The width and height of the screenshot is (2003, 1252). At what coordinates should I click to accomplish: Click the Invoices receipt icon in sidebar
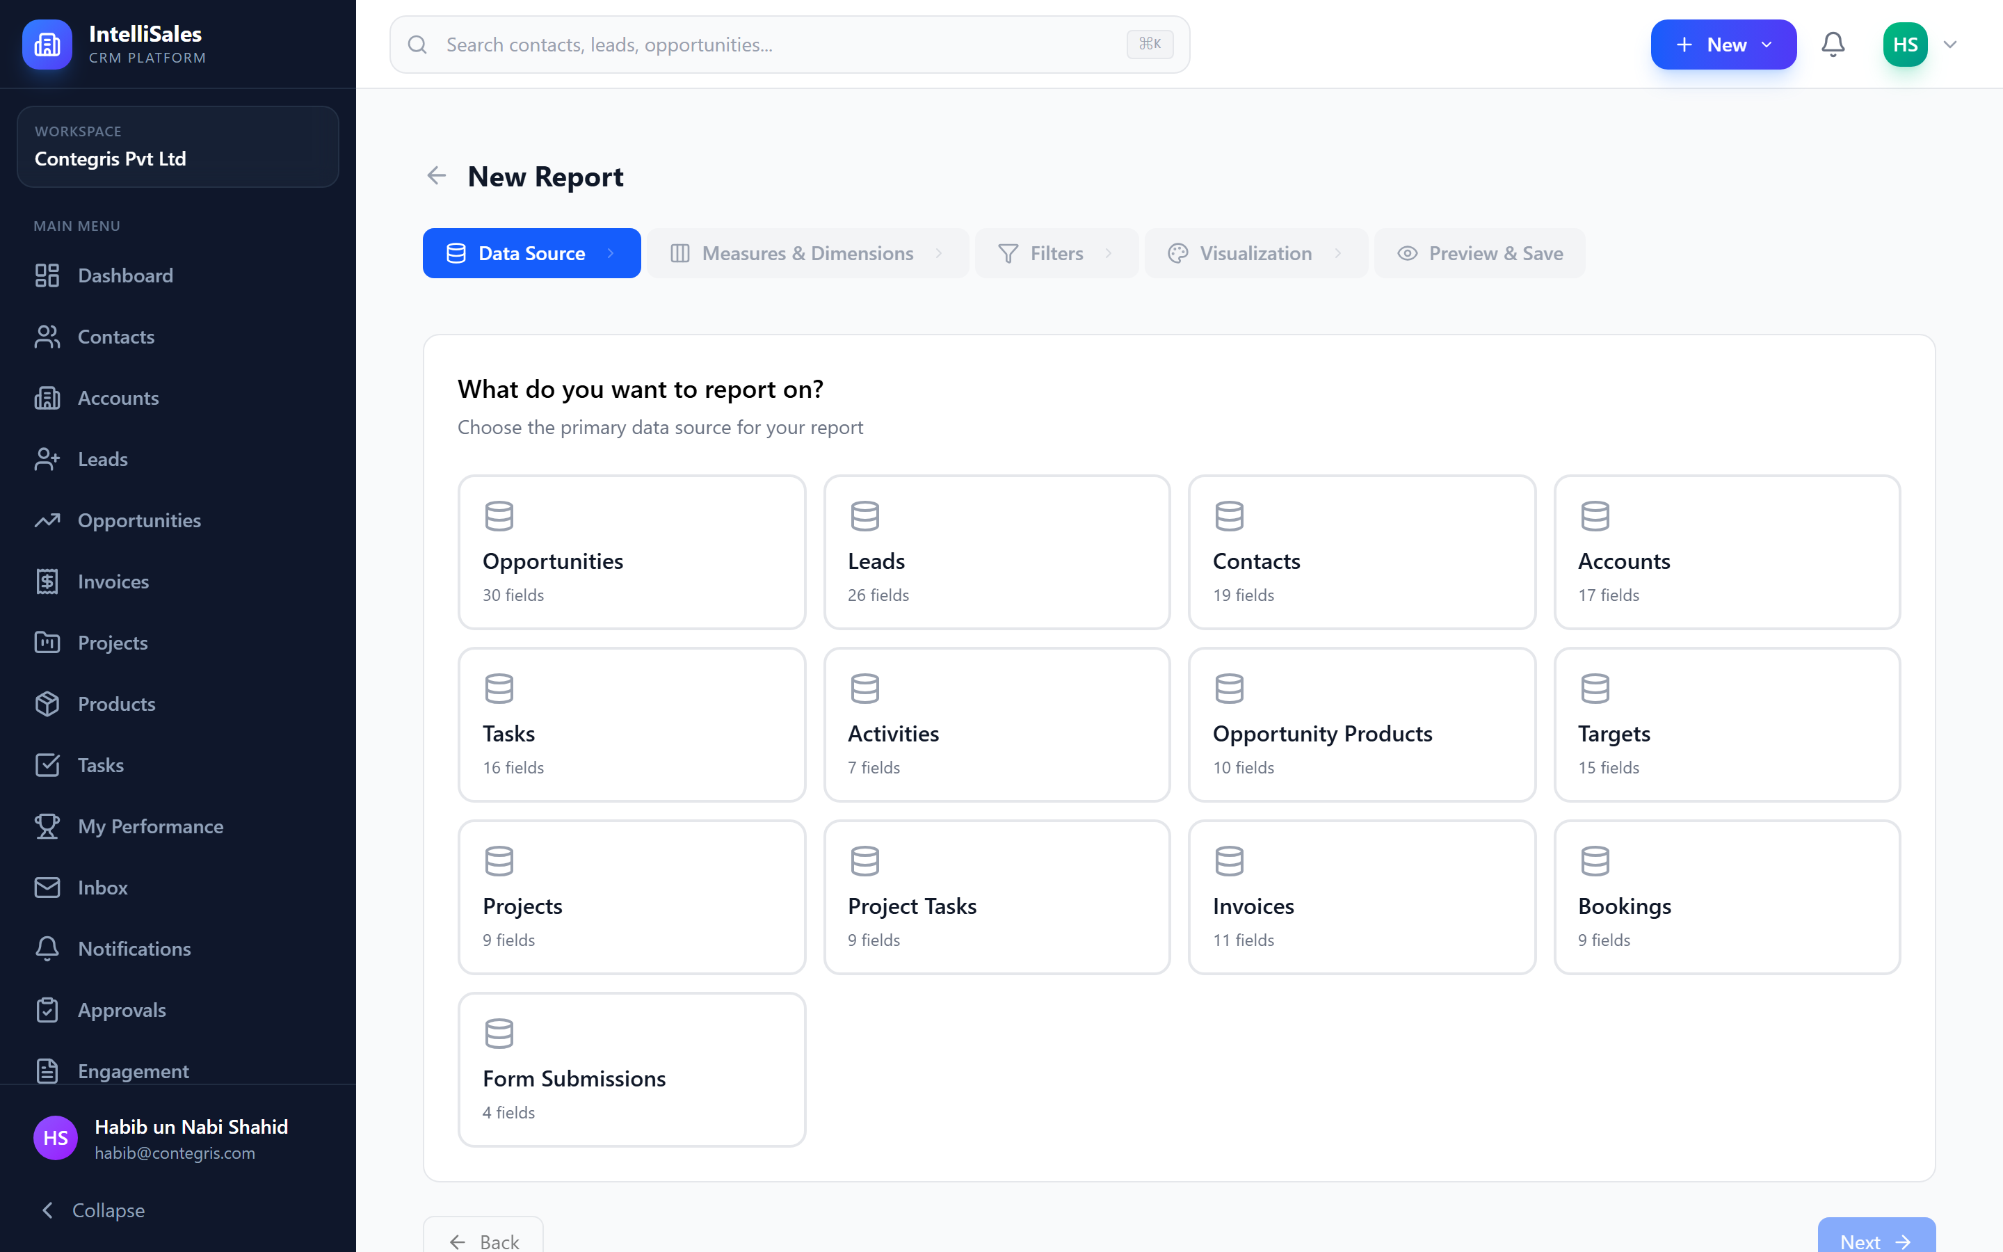[x=47, y=582]
